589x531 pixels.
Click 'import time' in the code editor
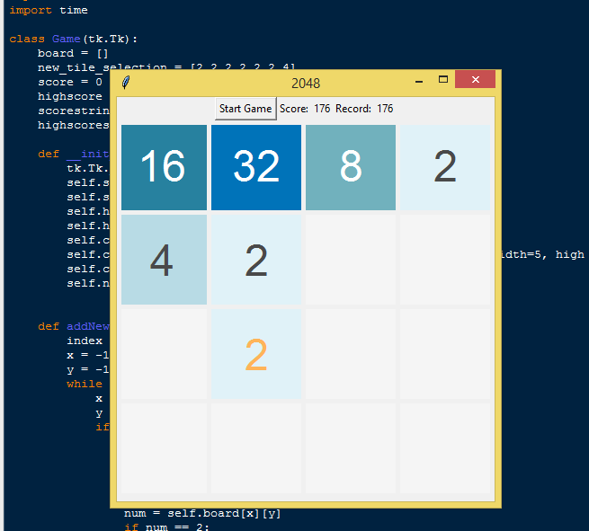49,10
